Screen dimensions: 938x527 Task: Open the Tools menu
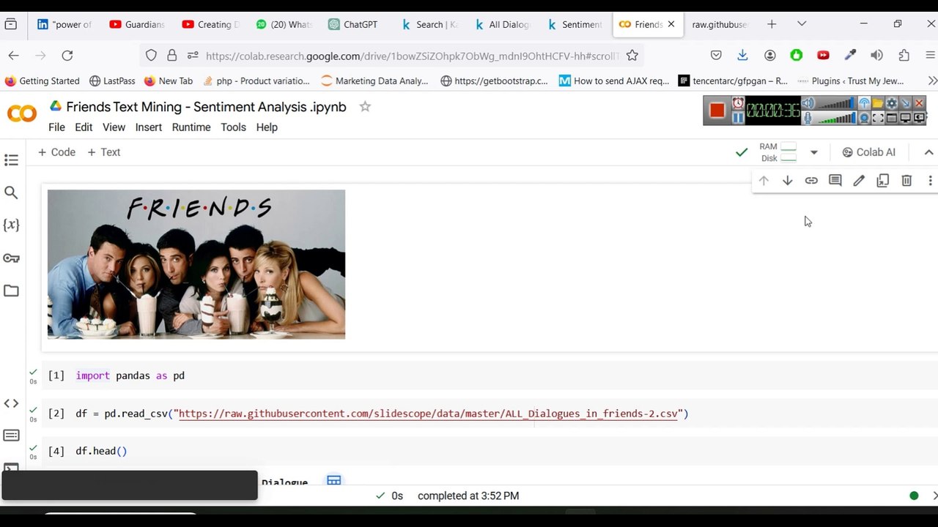click(233, 127)
